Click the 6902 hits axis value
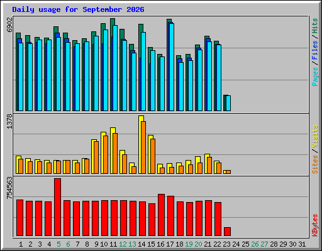 (9, 25)
